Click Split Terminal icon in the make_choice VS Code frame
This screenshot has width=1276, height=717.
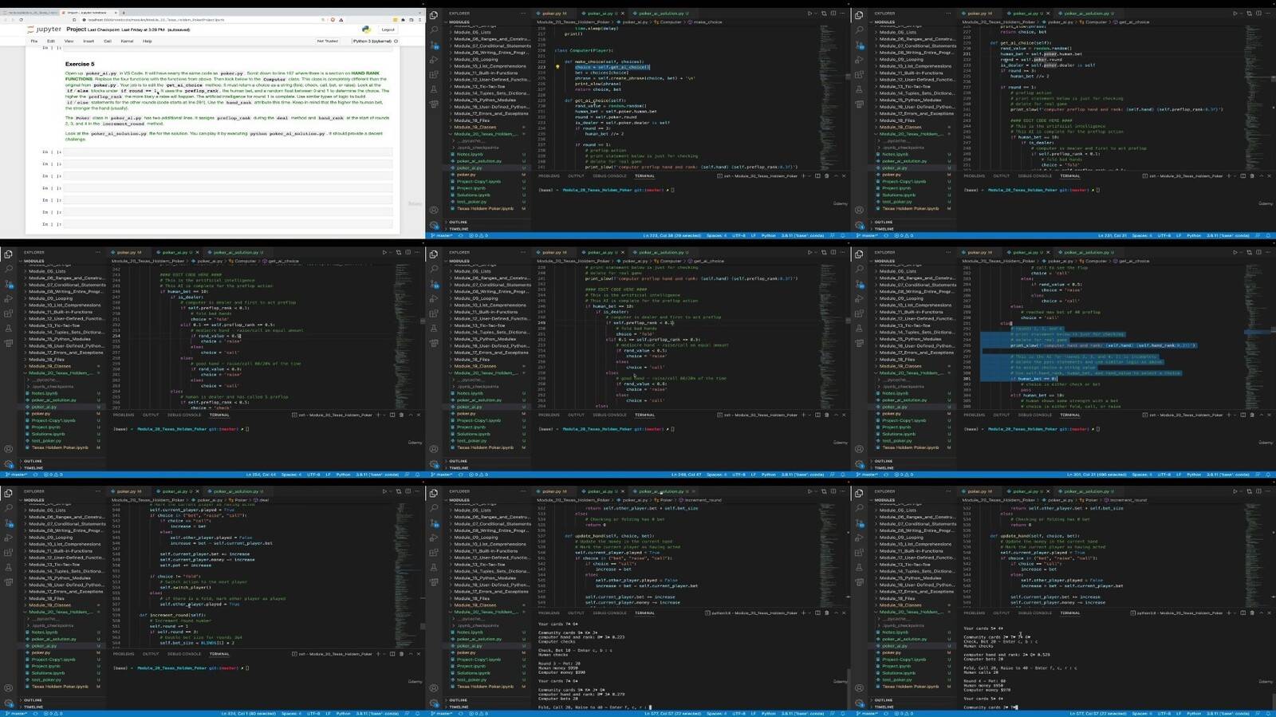pos(817,175)
